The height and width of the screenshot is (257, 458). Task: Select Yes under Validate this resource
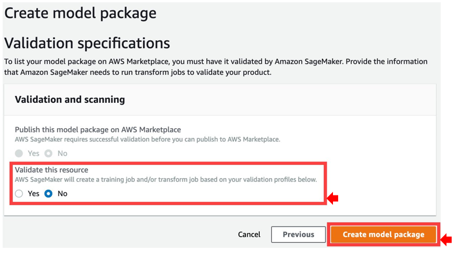point(19,194)
